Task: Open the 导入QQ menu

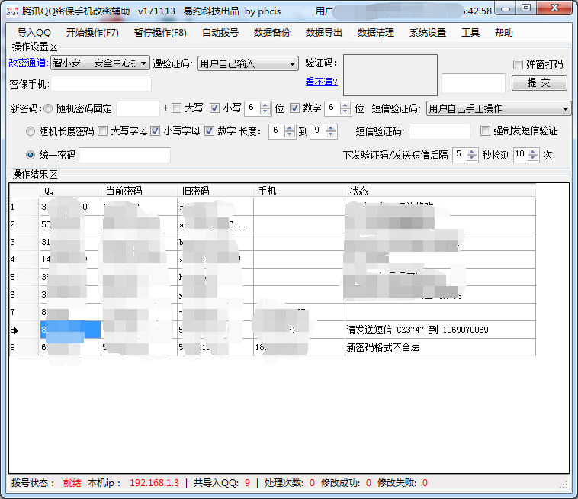Action: pos(34,33)
